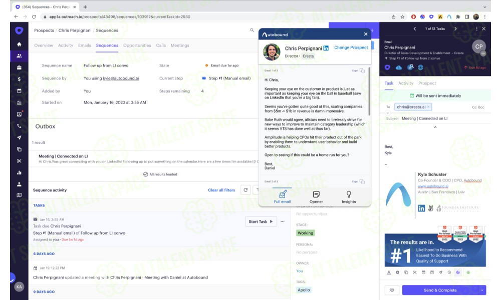The width and height of the screenshot is (501, 300).
Task: Open a new browser tab
Action: point(85,6)
